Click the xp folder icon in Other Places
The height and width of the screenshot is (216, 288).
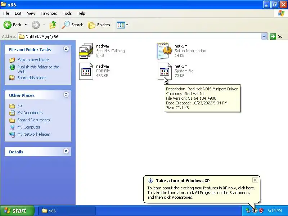[x=12, y=106]
